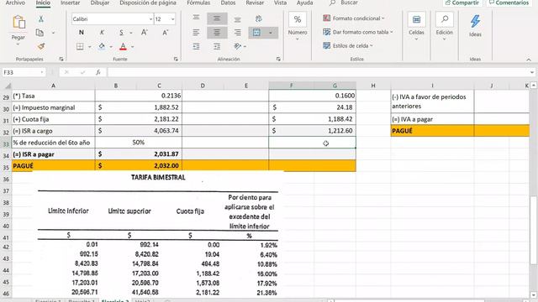The height and width of the screenshot is (302, 538).
Task: Open Alineación dialog launcher
Action: pyautogui.click(x=278, y=60)
